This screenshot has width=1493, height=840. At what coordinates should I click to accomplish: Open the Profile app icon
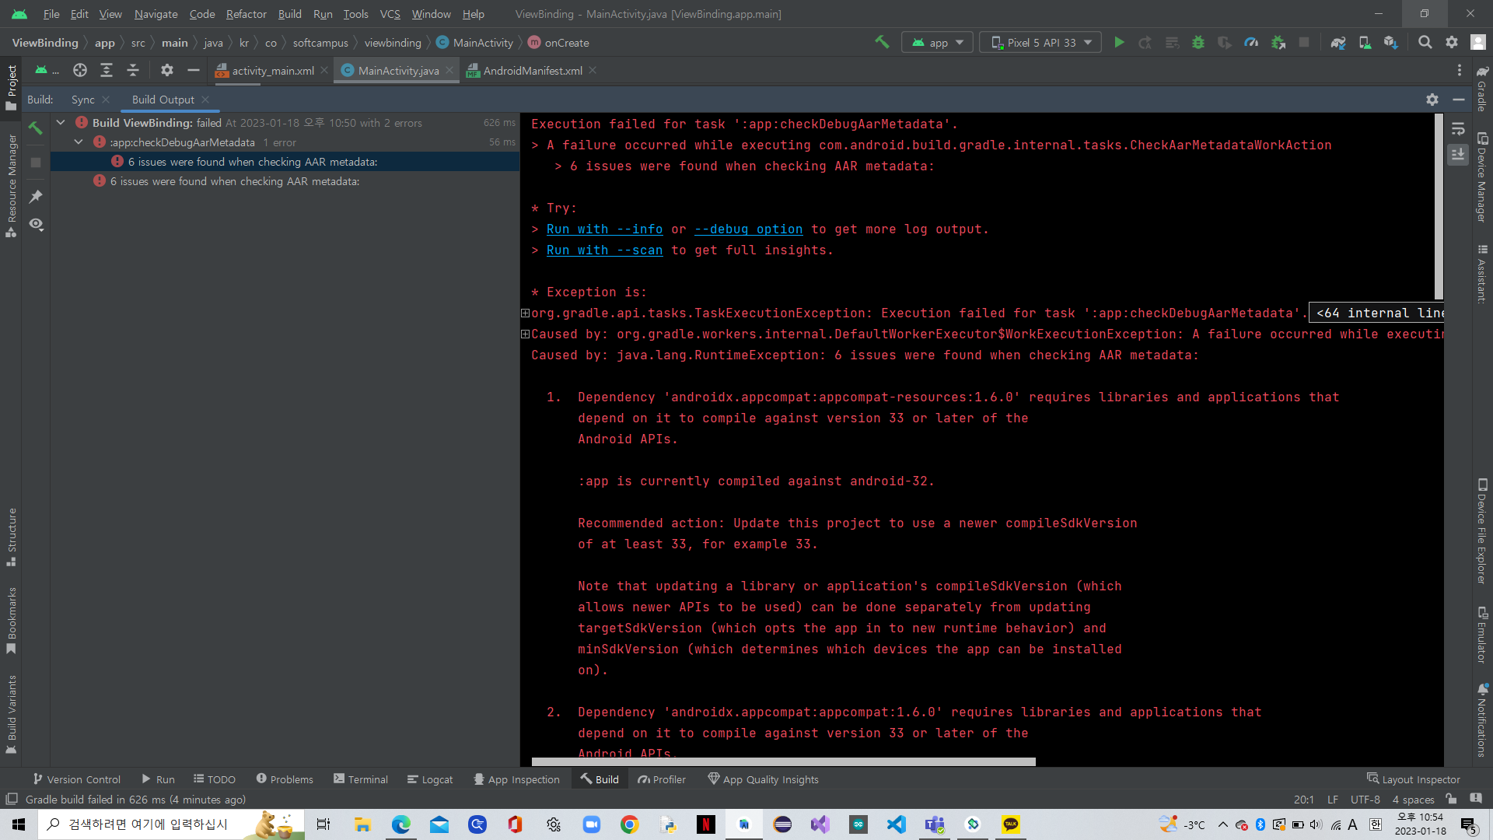[x=1251, y=43]
